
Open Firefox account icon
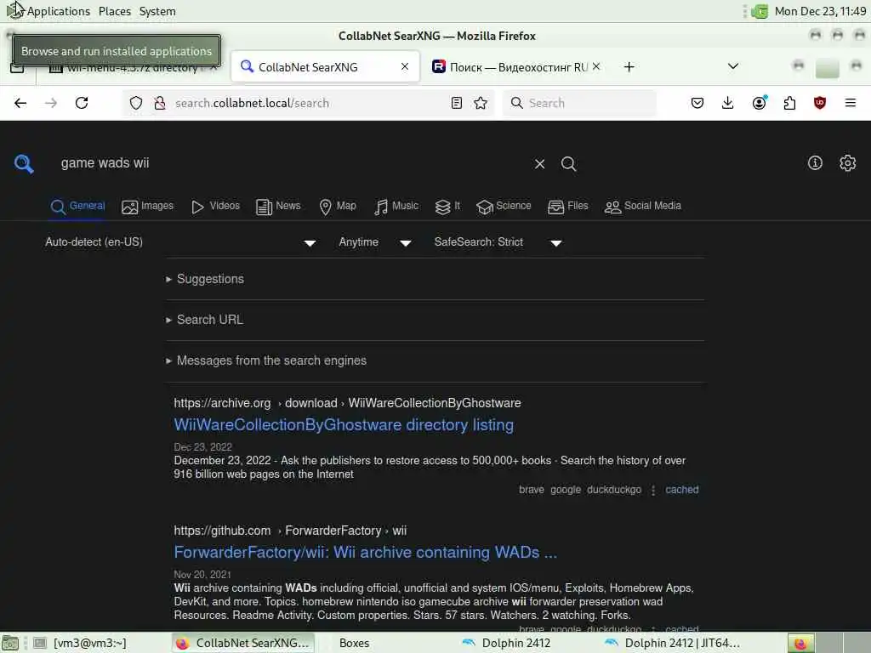[x=760, y=103]
